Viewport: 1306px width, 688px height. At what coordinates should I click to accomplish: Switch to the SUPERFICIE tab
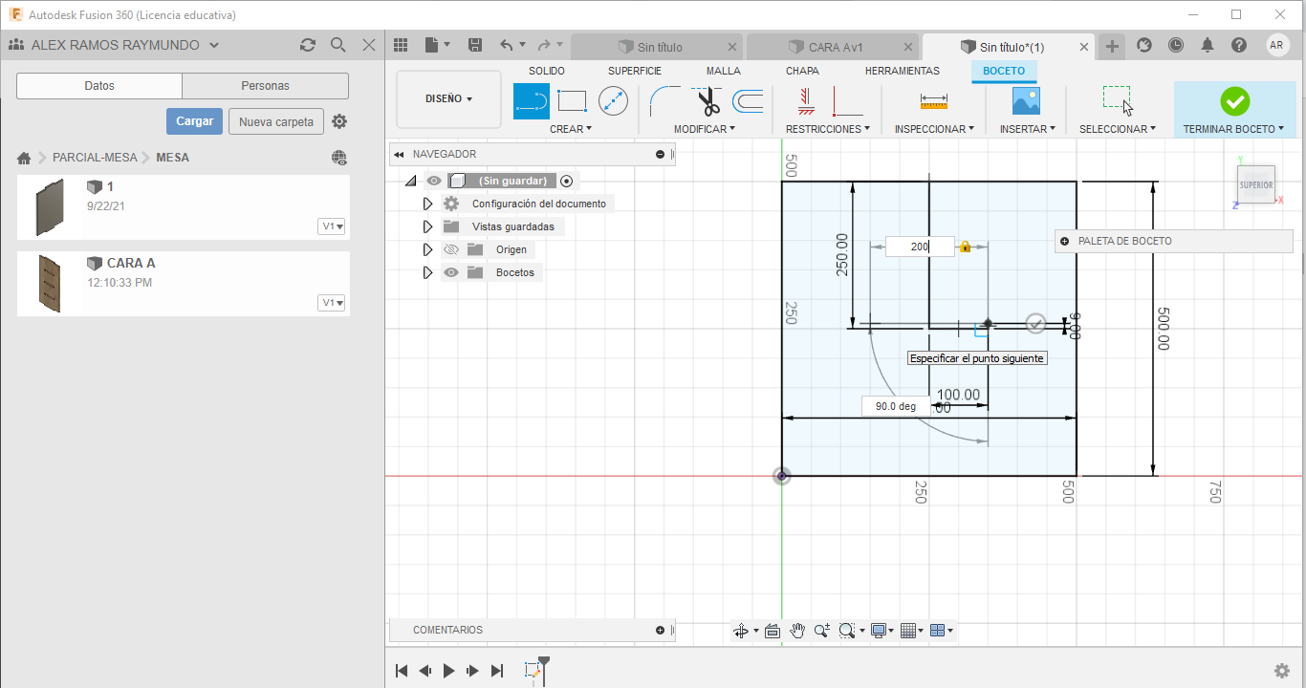point(634,71)
